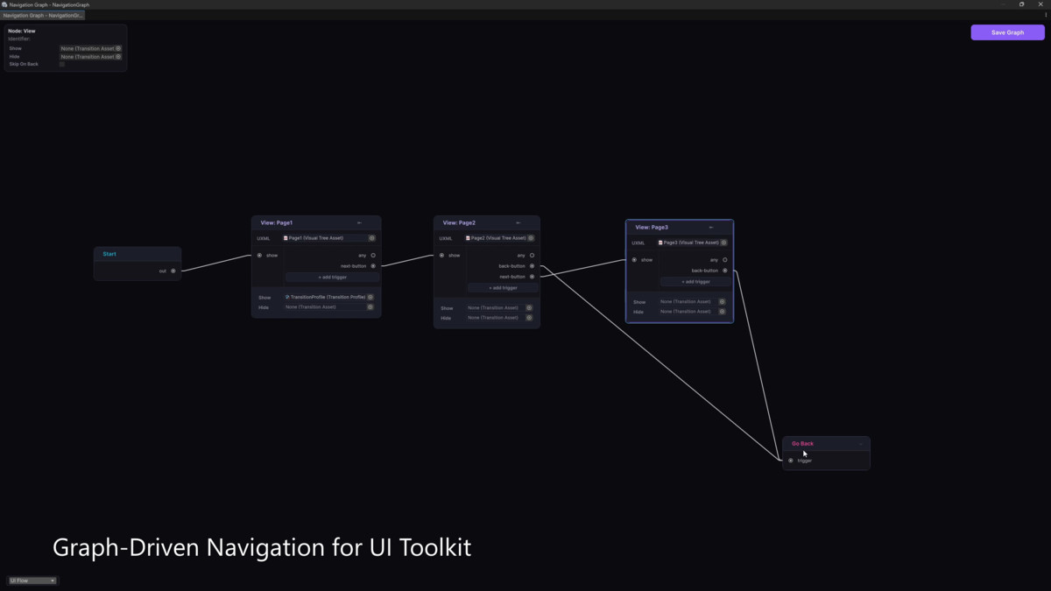The width and height of the screenshot is (1051, 591).
Task: Open object picker for inspector Show transition
Action: tap(118, 48)
